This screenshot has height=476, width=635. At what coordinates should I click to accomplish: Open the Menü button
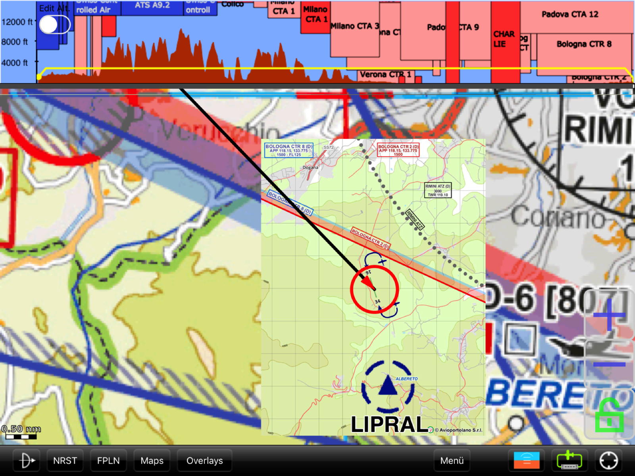(452, 461)
